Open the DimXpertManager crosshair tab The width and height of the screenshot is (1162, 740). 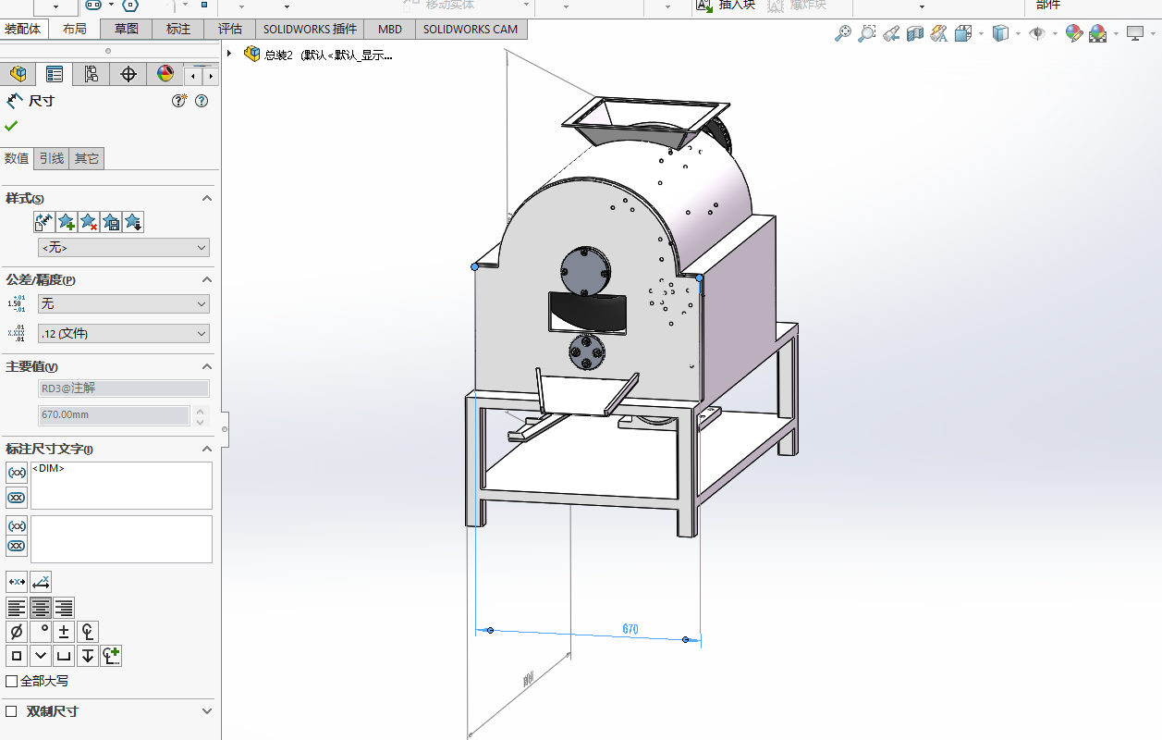(x=128, y=74)
